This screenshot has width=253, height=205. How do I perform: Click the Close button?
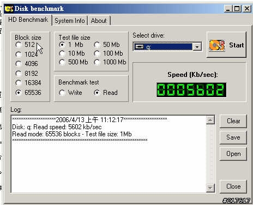pyautogui.click(x=233, y=186)
